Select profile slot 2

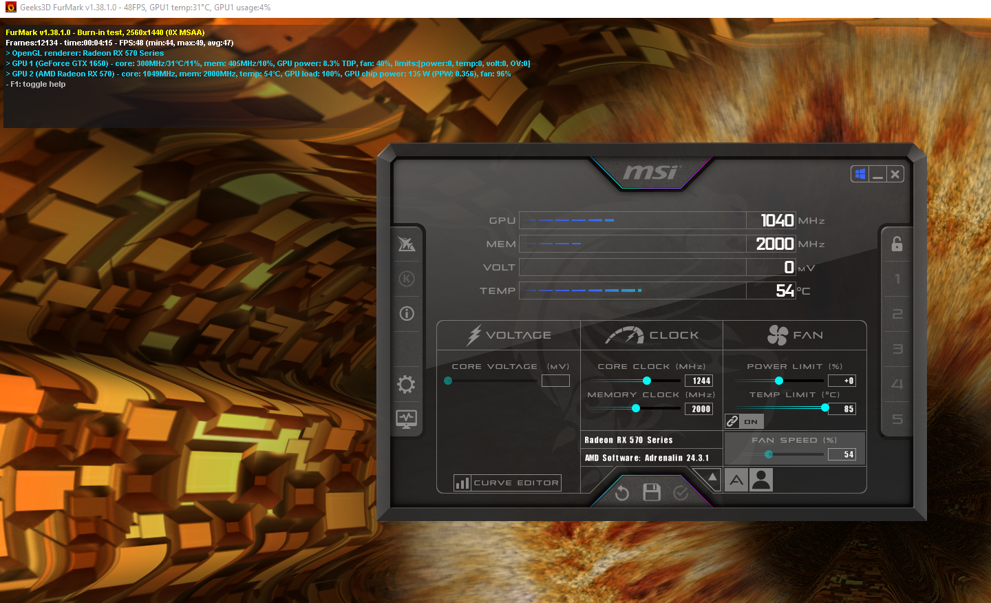point(897,314)
